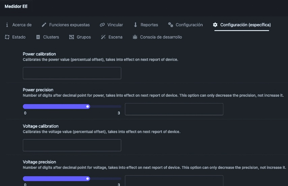Focus the Voltage calibration input field

click(x=72, y=145)
